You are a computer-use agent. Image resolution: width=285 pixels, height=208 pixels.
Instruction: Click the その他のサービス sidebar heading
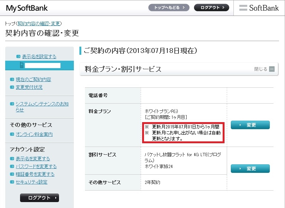[31, 125]
